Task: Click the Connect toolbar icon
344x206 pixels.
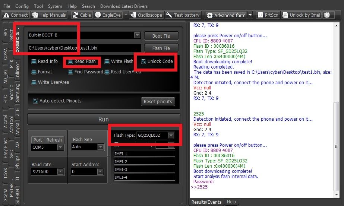Action: (16, 15)
